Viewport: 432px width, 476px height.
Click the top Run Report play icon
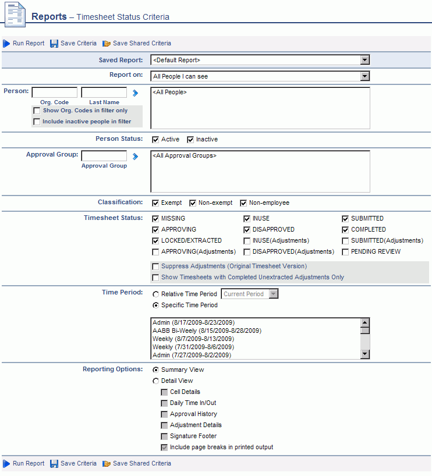[6, 44]
